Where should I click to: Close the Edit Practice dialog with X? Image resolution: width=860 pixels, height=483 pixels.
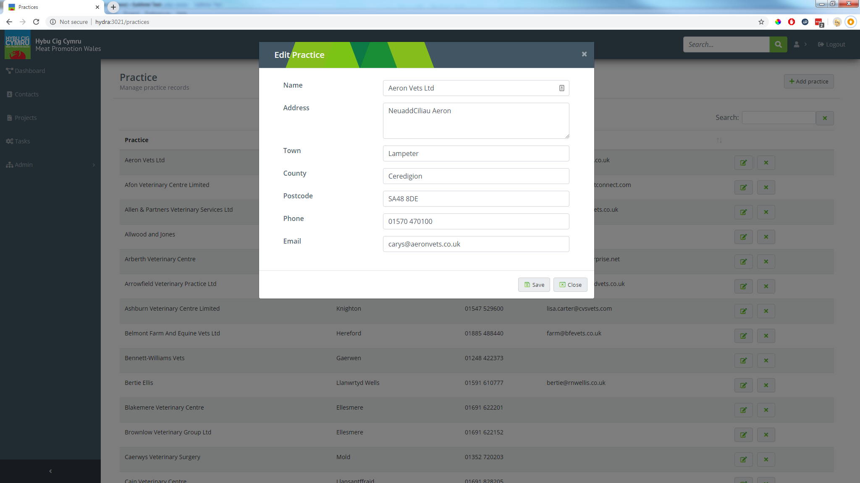pos(584,54)
